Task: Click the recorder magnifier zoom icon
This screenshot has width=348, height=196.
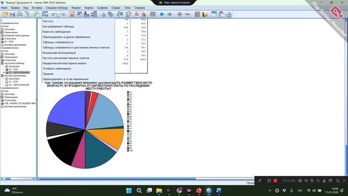Action: click(318, 181)
